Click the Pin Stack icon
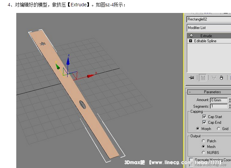 pyautogui.click(x=192, y=77)
